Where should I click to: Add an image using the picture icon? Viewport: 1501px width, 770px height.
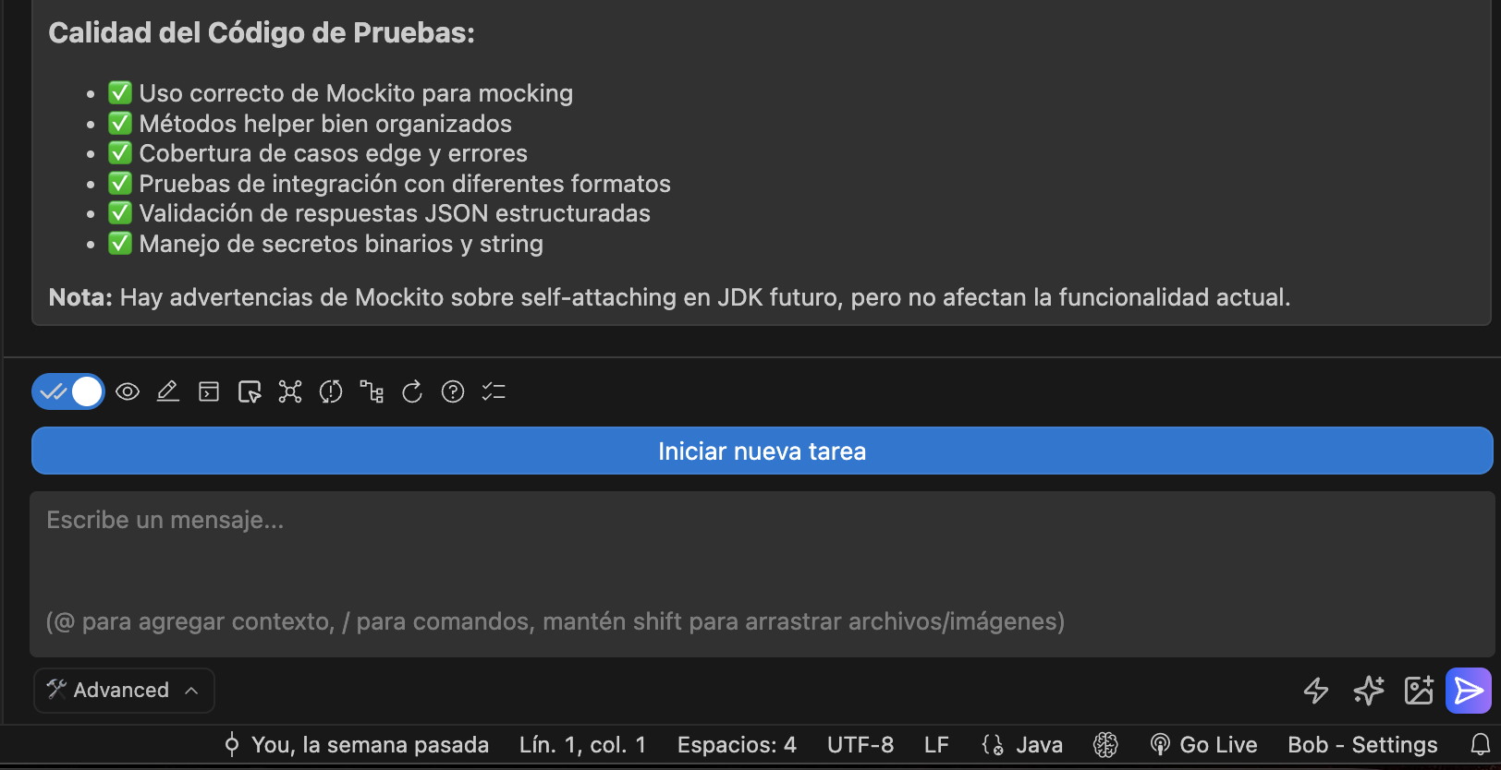pyautogui.click(x=1419, y=691)
